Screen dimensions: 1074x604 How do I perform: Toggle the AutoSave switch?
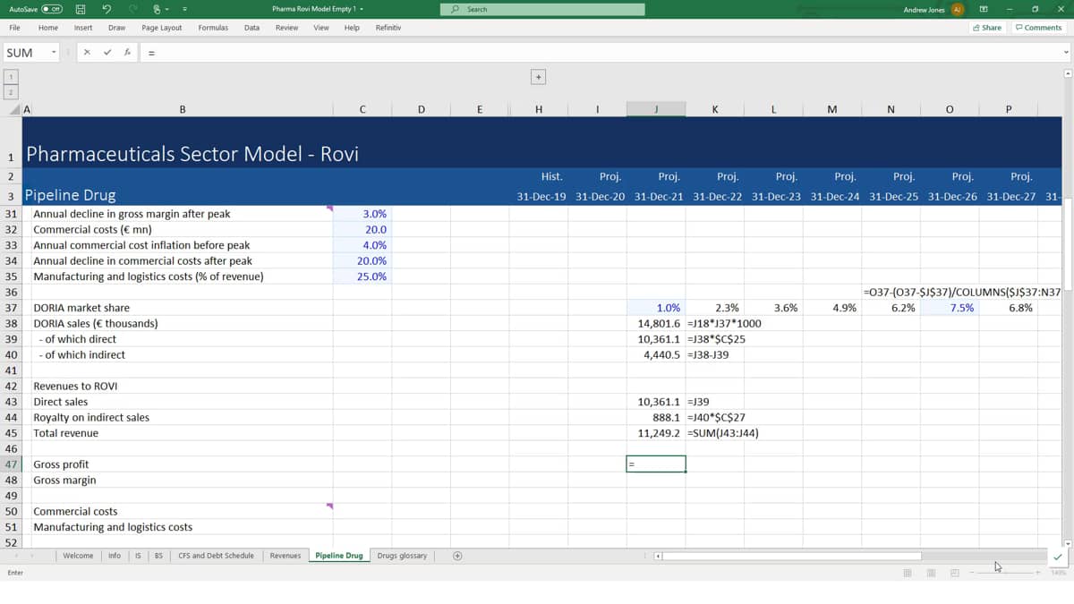pyautogui.click(x=51, y=10)
